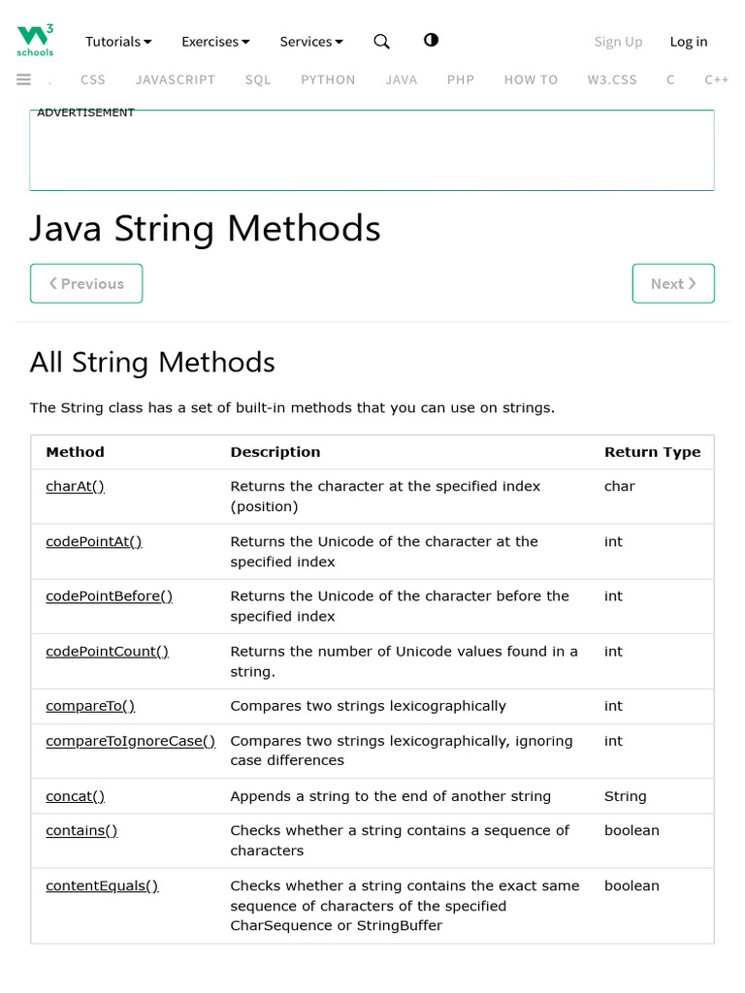
Task: Open the search magnifier icon
Action: click(381, 42)
